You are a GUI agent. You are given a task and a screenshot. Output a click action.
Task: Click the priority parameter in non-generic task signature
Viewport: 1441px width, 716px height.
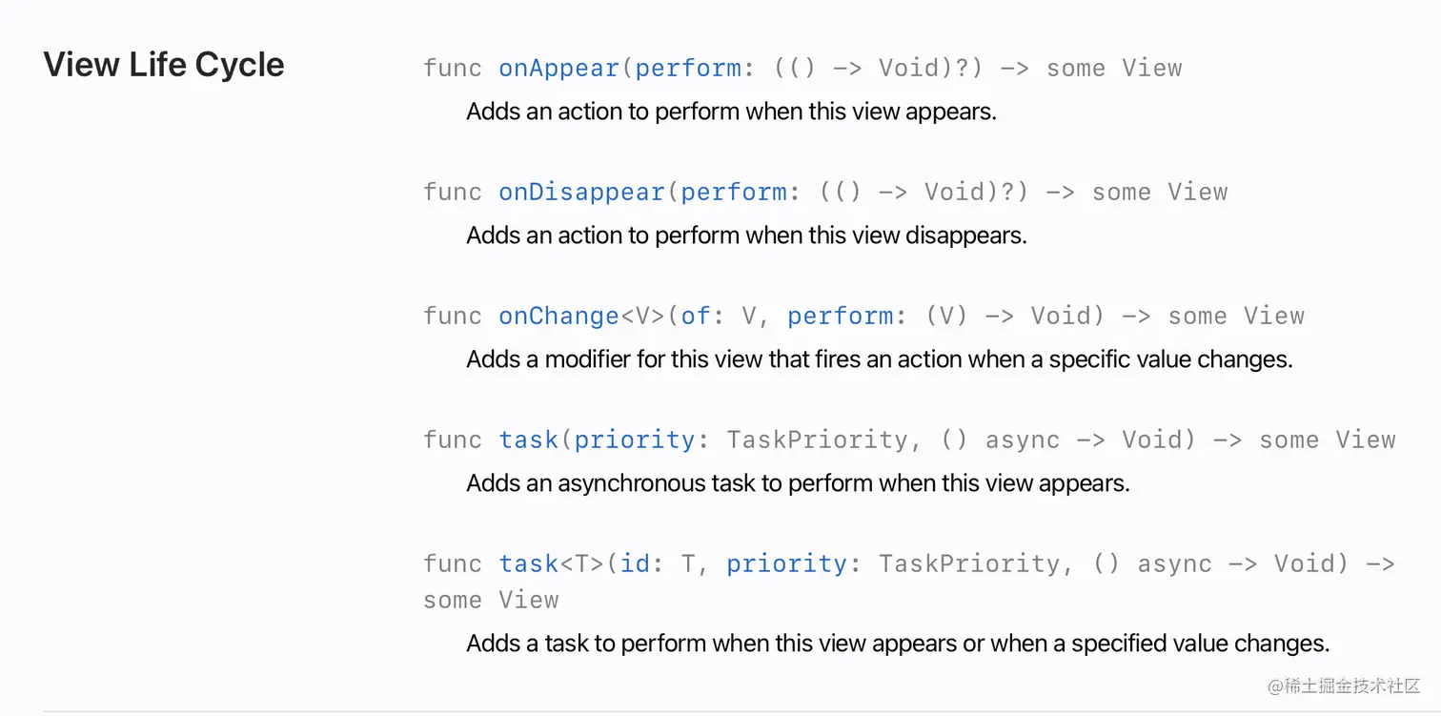pyautogui.click(x=635, y=440)
